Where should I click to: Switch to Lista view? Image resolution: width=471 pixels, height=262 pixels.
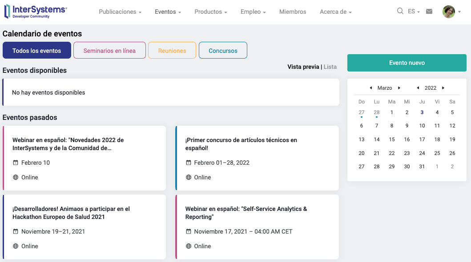(330, 67)
